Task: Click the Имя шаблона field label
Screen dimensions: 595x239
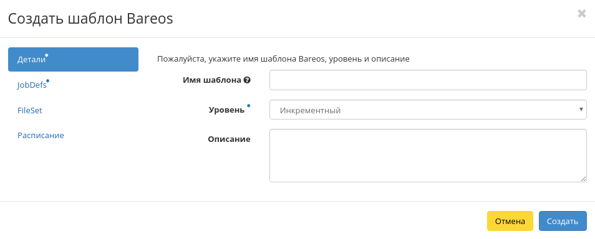Action: click(211, 80)
